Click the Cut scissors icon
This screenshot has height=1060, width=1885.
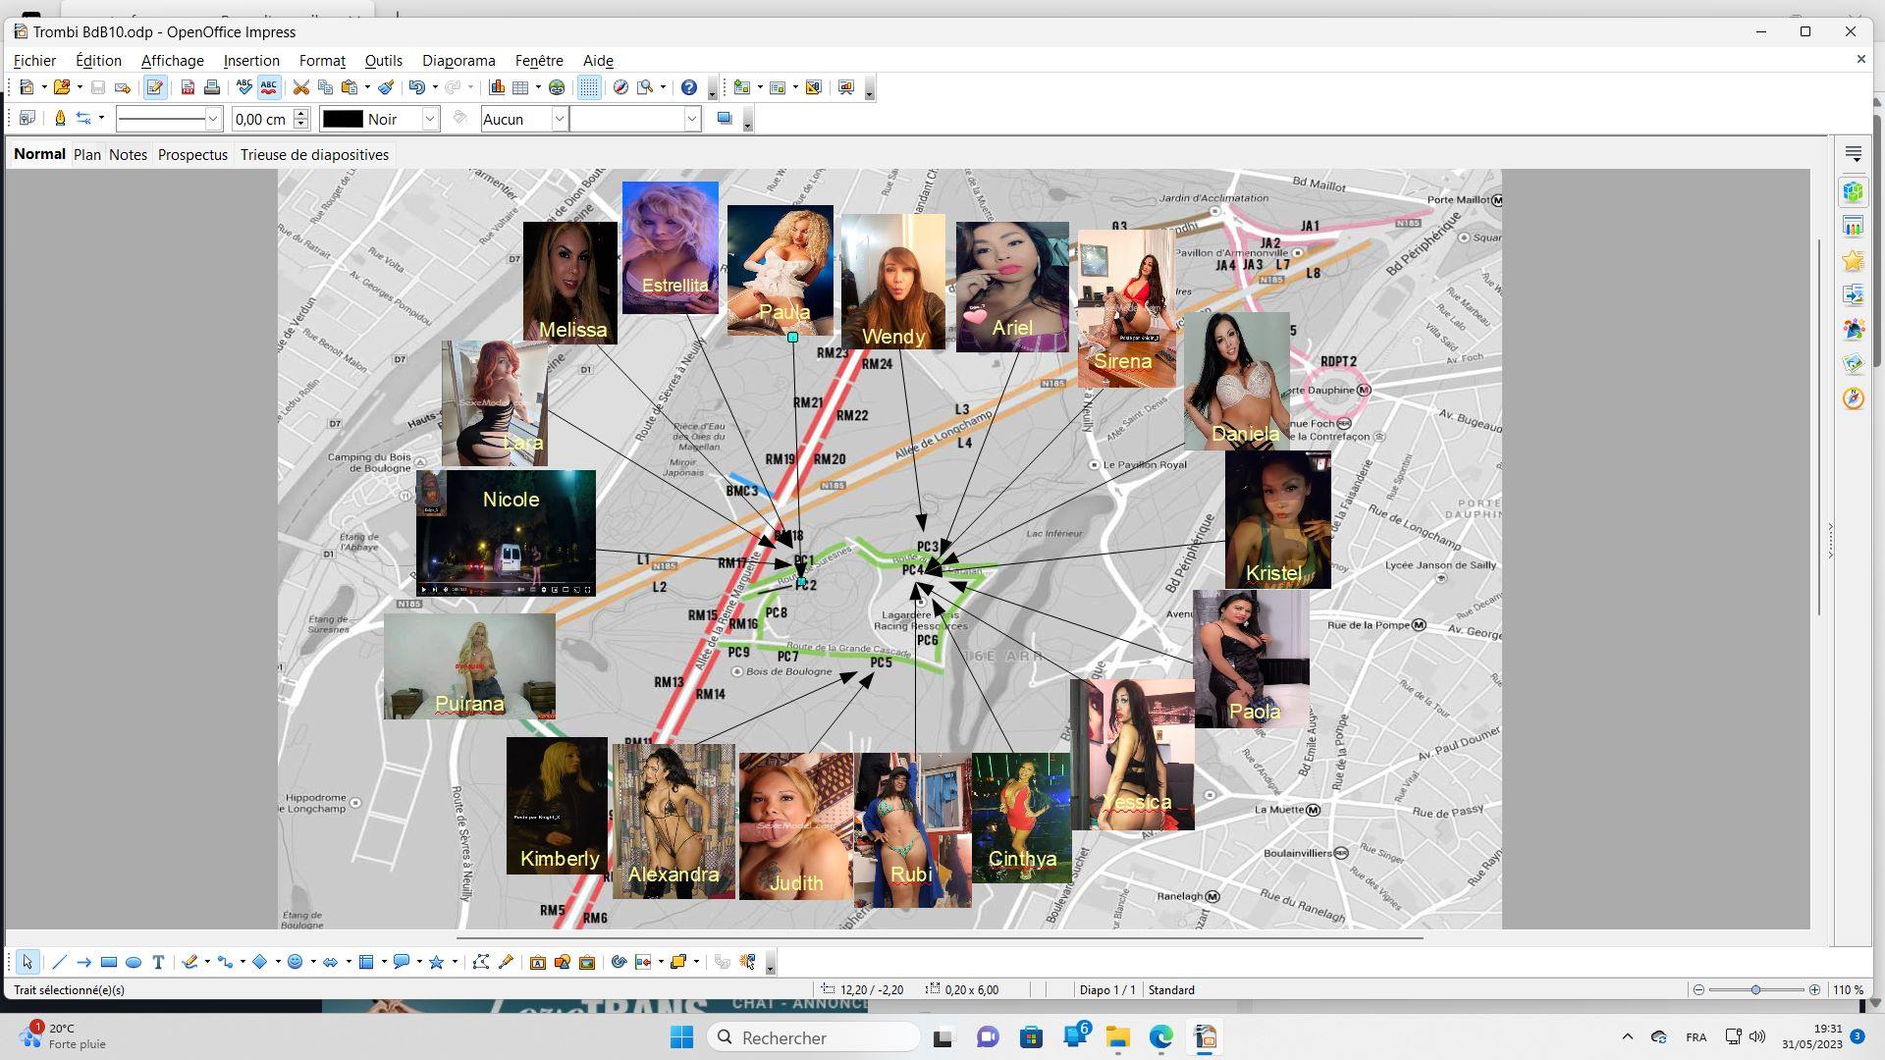coord(301,87)
